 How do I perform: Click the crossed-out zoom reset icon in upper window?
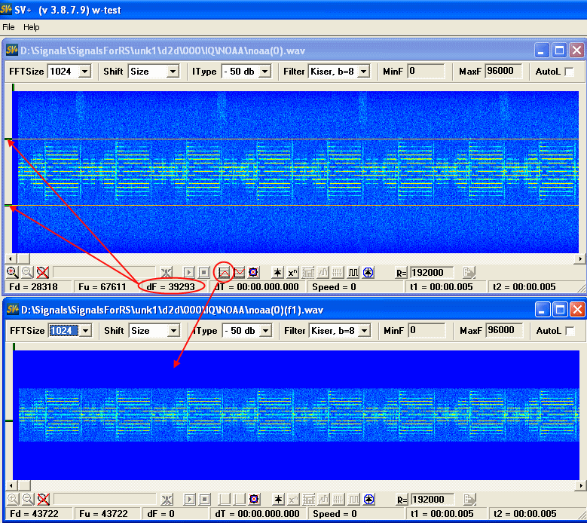pyautogui.click(x=43, y=272)
